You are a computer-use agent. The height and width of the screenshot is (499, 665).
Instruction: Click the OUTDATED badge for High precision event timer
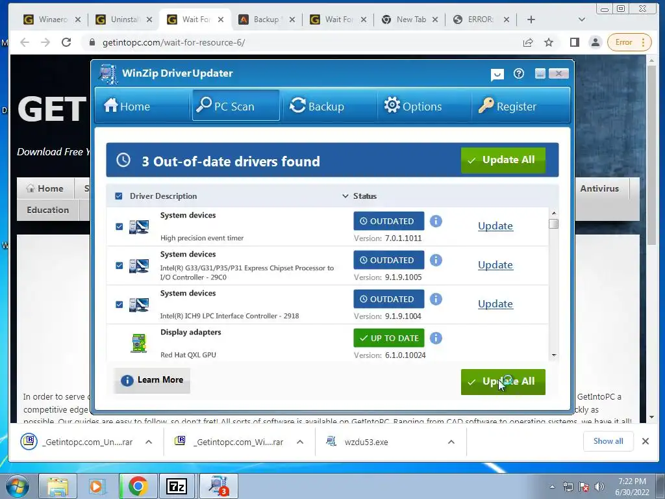tap(388, 221)
